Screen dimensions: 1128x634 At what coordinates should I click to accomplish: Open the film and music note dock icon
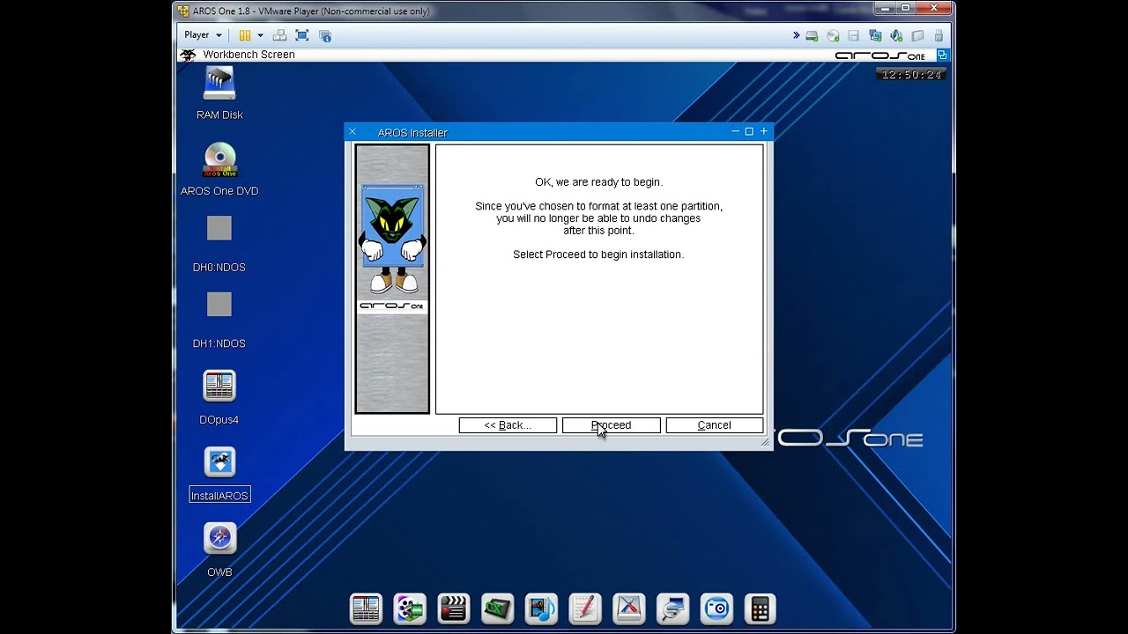coord(541,608)
